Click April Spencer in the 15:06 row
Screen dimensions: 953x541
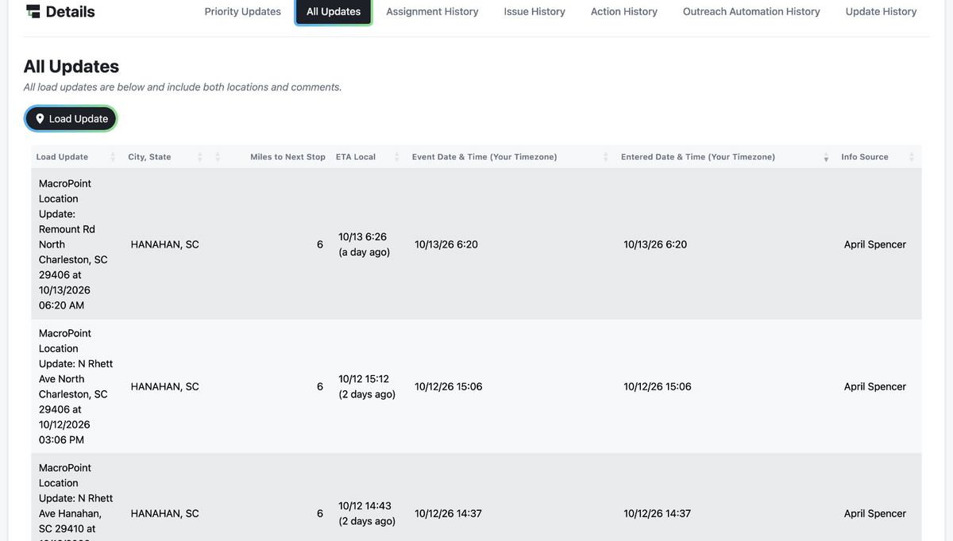pos(875,386)
